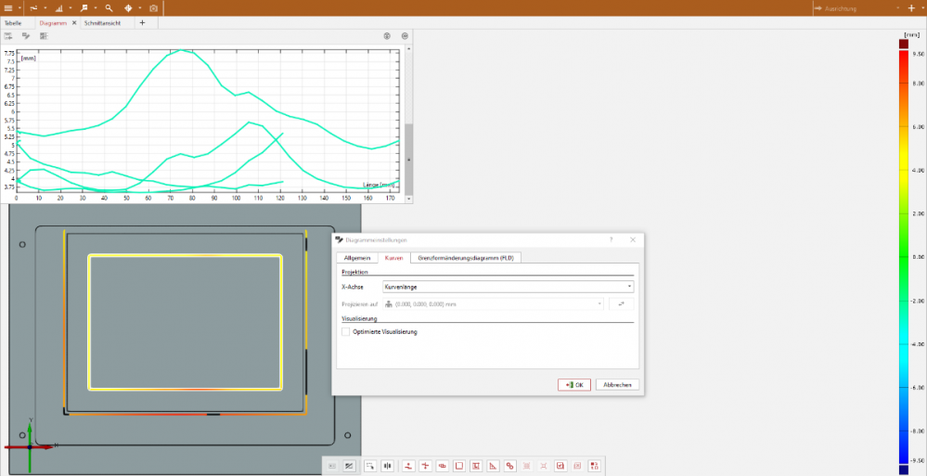Click the swap arrows button beside Projizieren auf
The height and width of the screenshot is (476, 927).
622,303
